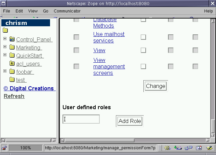Click the status bar URL text
216x155 pixels.
click(100, 148)
